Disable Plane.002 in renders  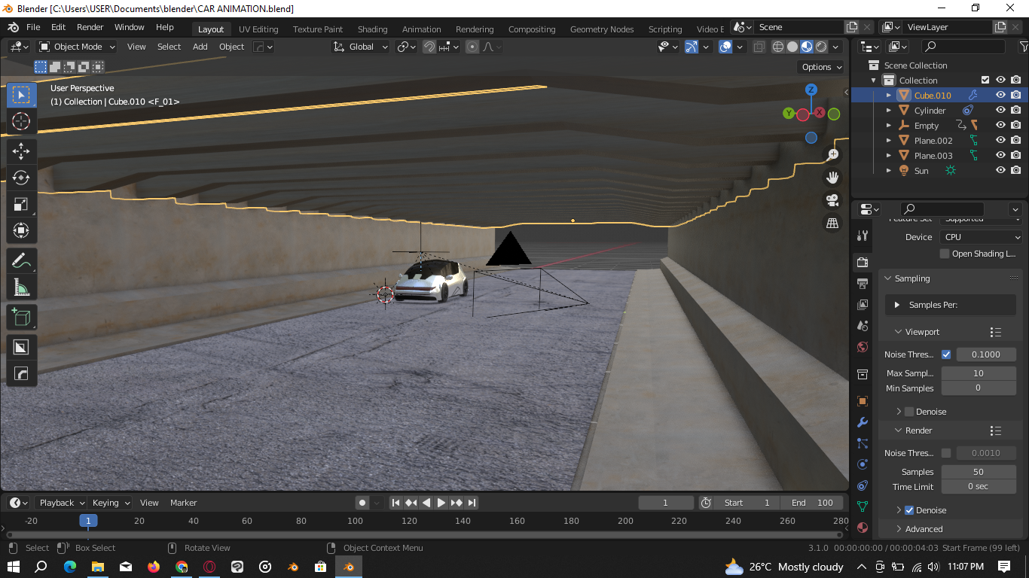click(x=1016, y=141)
